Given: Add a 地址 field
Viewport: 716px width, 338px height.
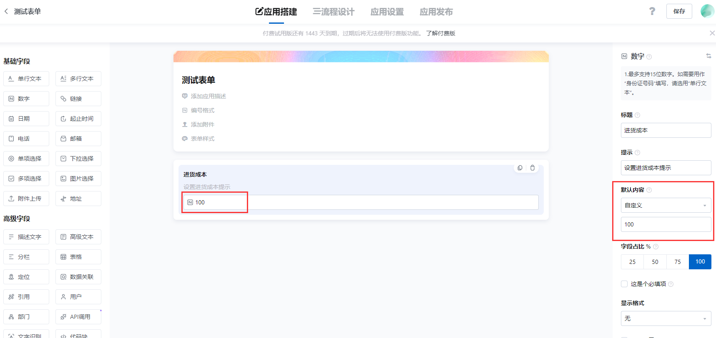Looking at the screenshot, I should (78, 199).
